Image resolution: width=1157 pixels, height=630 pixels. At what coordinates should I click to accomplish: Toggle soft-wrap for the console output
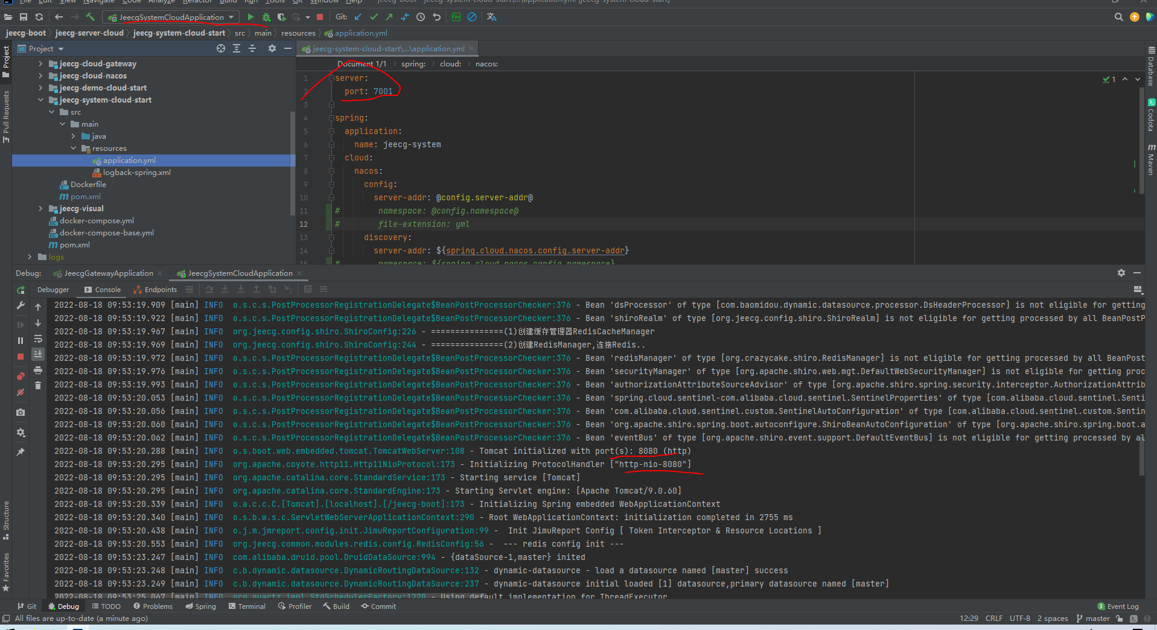tap(38, 339)
